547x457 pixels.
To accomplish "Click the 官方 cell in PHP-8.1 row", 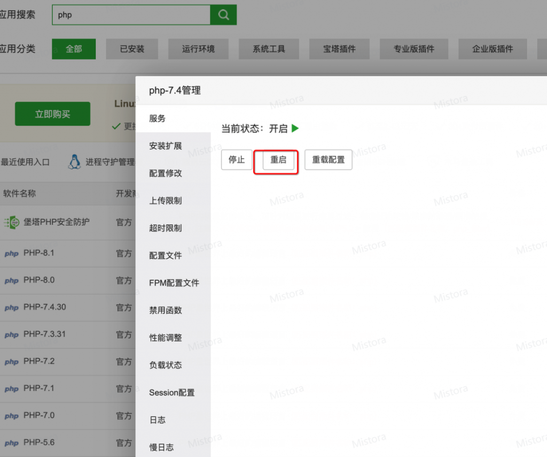I will (124, 253).
